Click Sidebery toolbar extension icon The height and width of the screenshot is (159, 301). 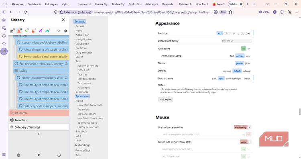pyautogui.click(x=289, y=12)
